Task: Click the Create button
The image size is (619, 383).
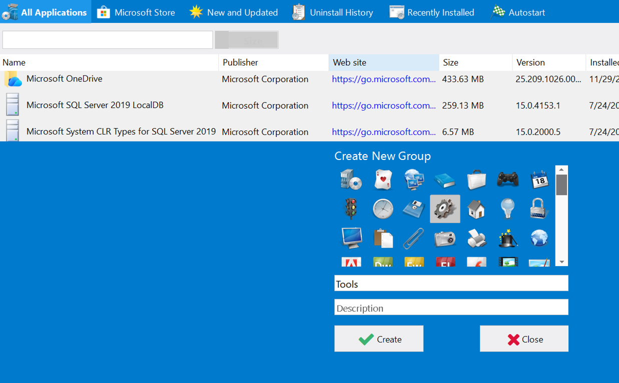Action: 379,339
